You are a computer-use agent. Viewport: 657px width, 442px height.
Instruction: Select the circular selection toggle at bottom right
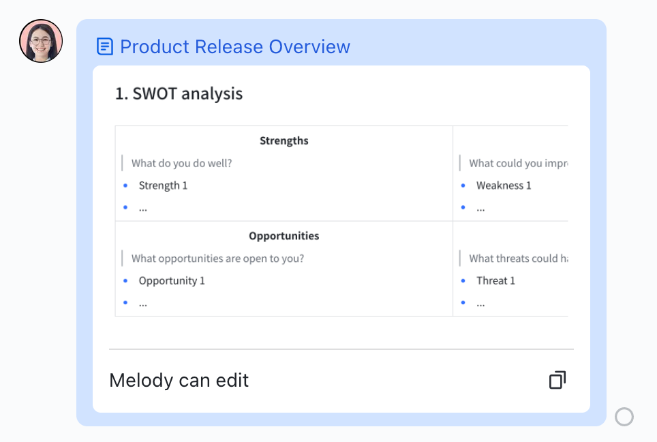pyautogui.click(x=624, y=416)
